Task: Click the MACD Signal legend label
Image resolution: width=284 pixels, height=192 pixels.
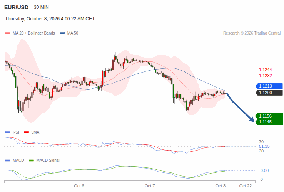Action: pos(48,161)
